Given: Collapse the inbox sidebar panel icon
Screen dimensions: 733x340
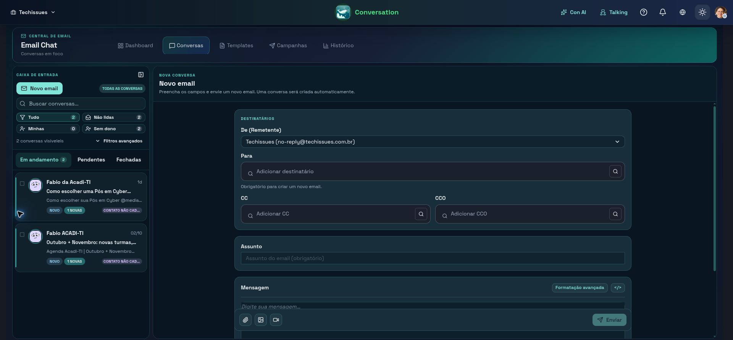Looking at the screenshot, I should pyautogui.click(x=141, y=75).
